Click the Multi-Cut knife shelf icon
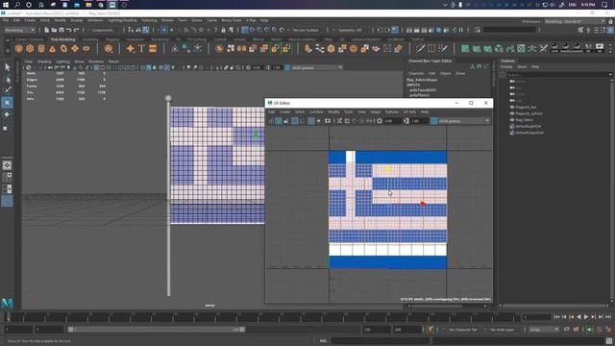615x346 pixels. click(421, 49)
